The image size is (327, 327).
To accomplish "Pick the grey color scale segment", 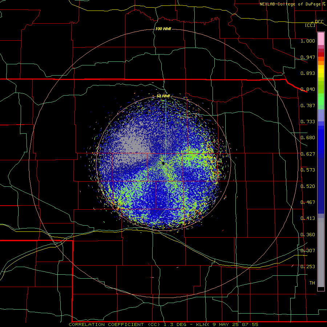I will (x=321, y=253).
